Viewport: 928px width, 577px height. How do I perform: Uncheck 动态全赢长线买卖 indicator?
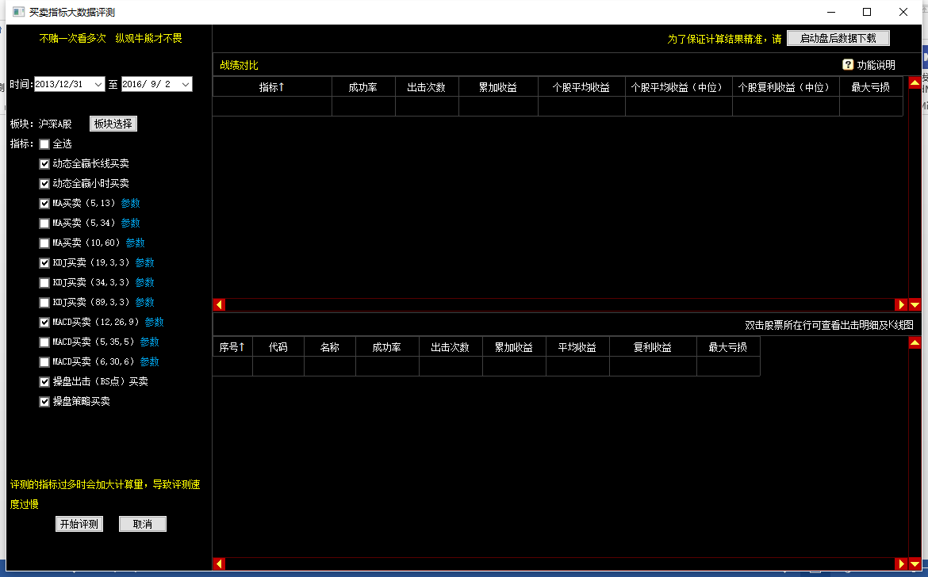pyautogui.click(x=44, y=164)
